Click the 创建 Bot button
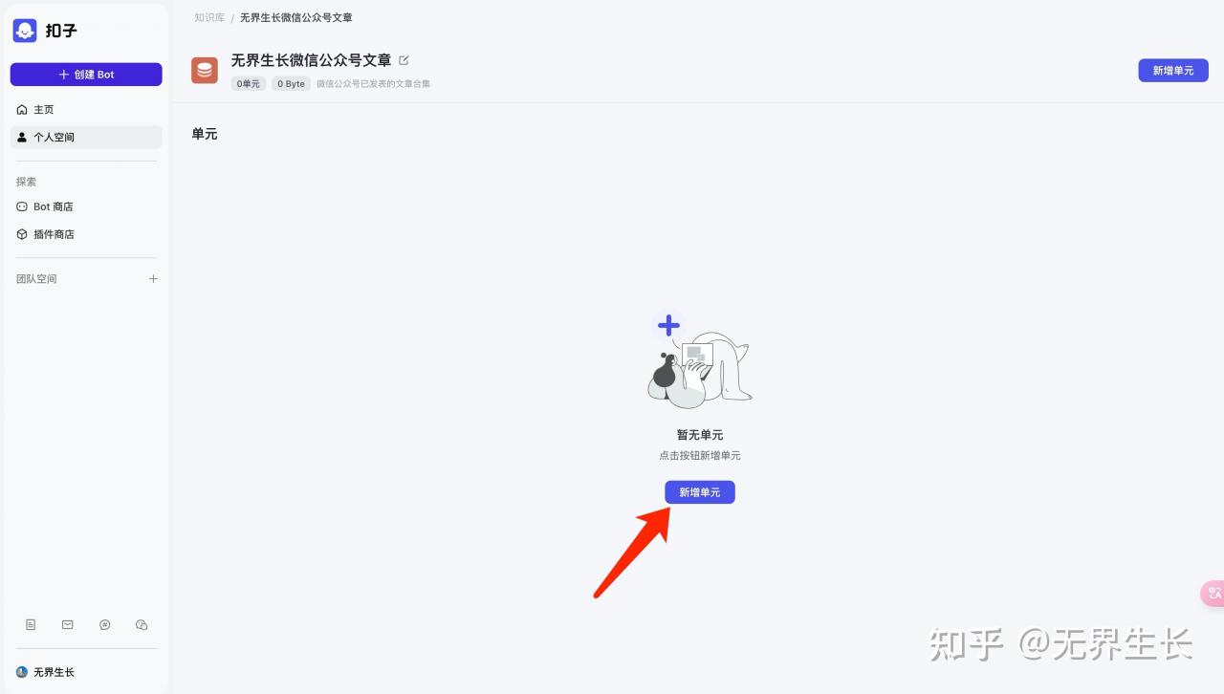 [86, 75]
